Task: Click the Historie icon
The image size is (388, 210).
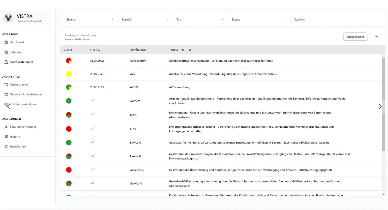Action: pos(6,137)
